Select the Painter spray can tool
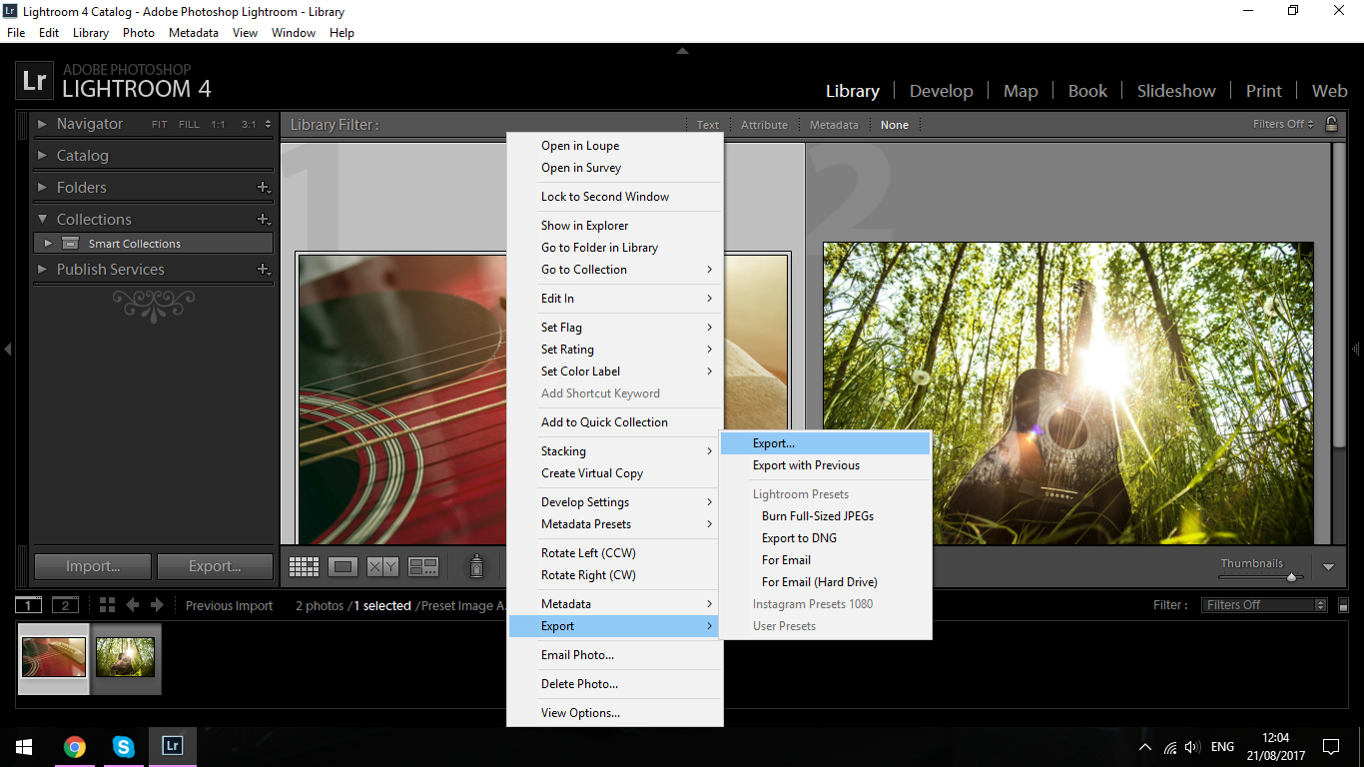This screenshot has height=767, width=1364. point(477,566)
